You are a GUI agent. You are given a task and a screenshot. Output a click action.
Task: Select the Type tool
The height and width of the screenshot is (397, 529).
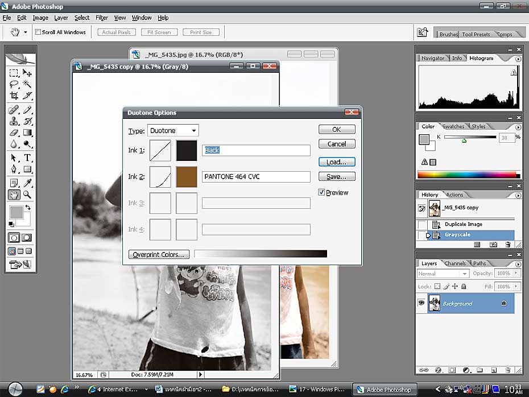click(27, 158)
